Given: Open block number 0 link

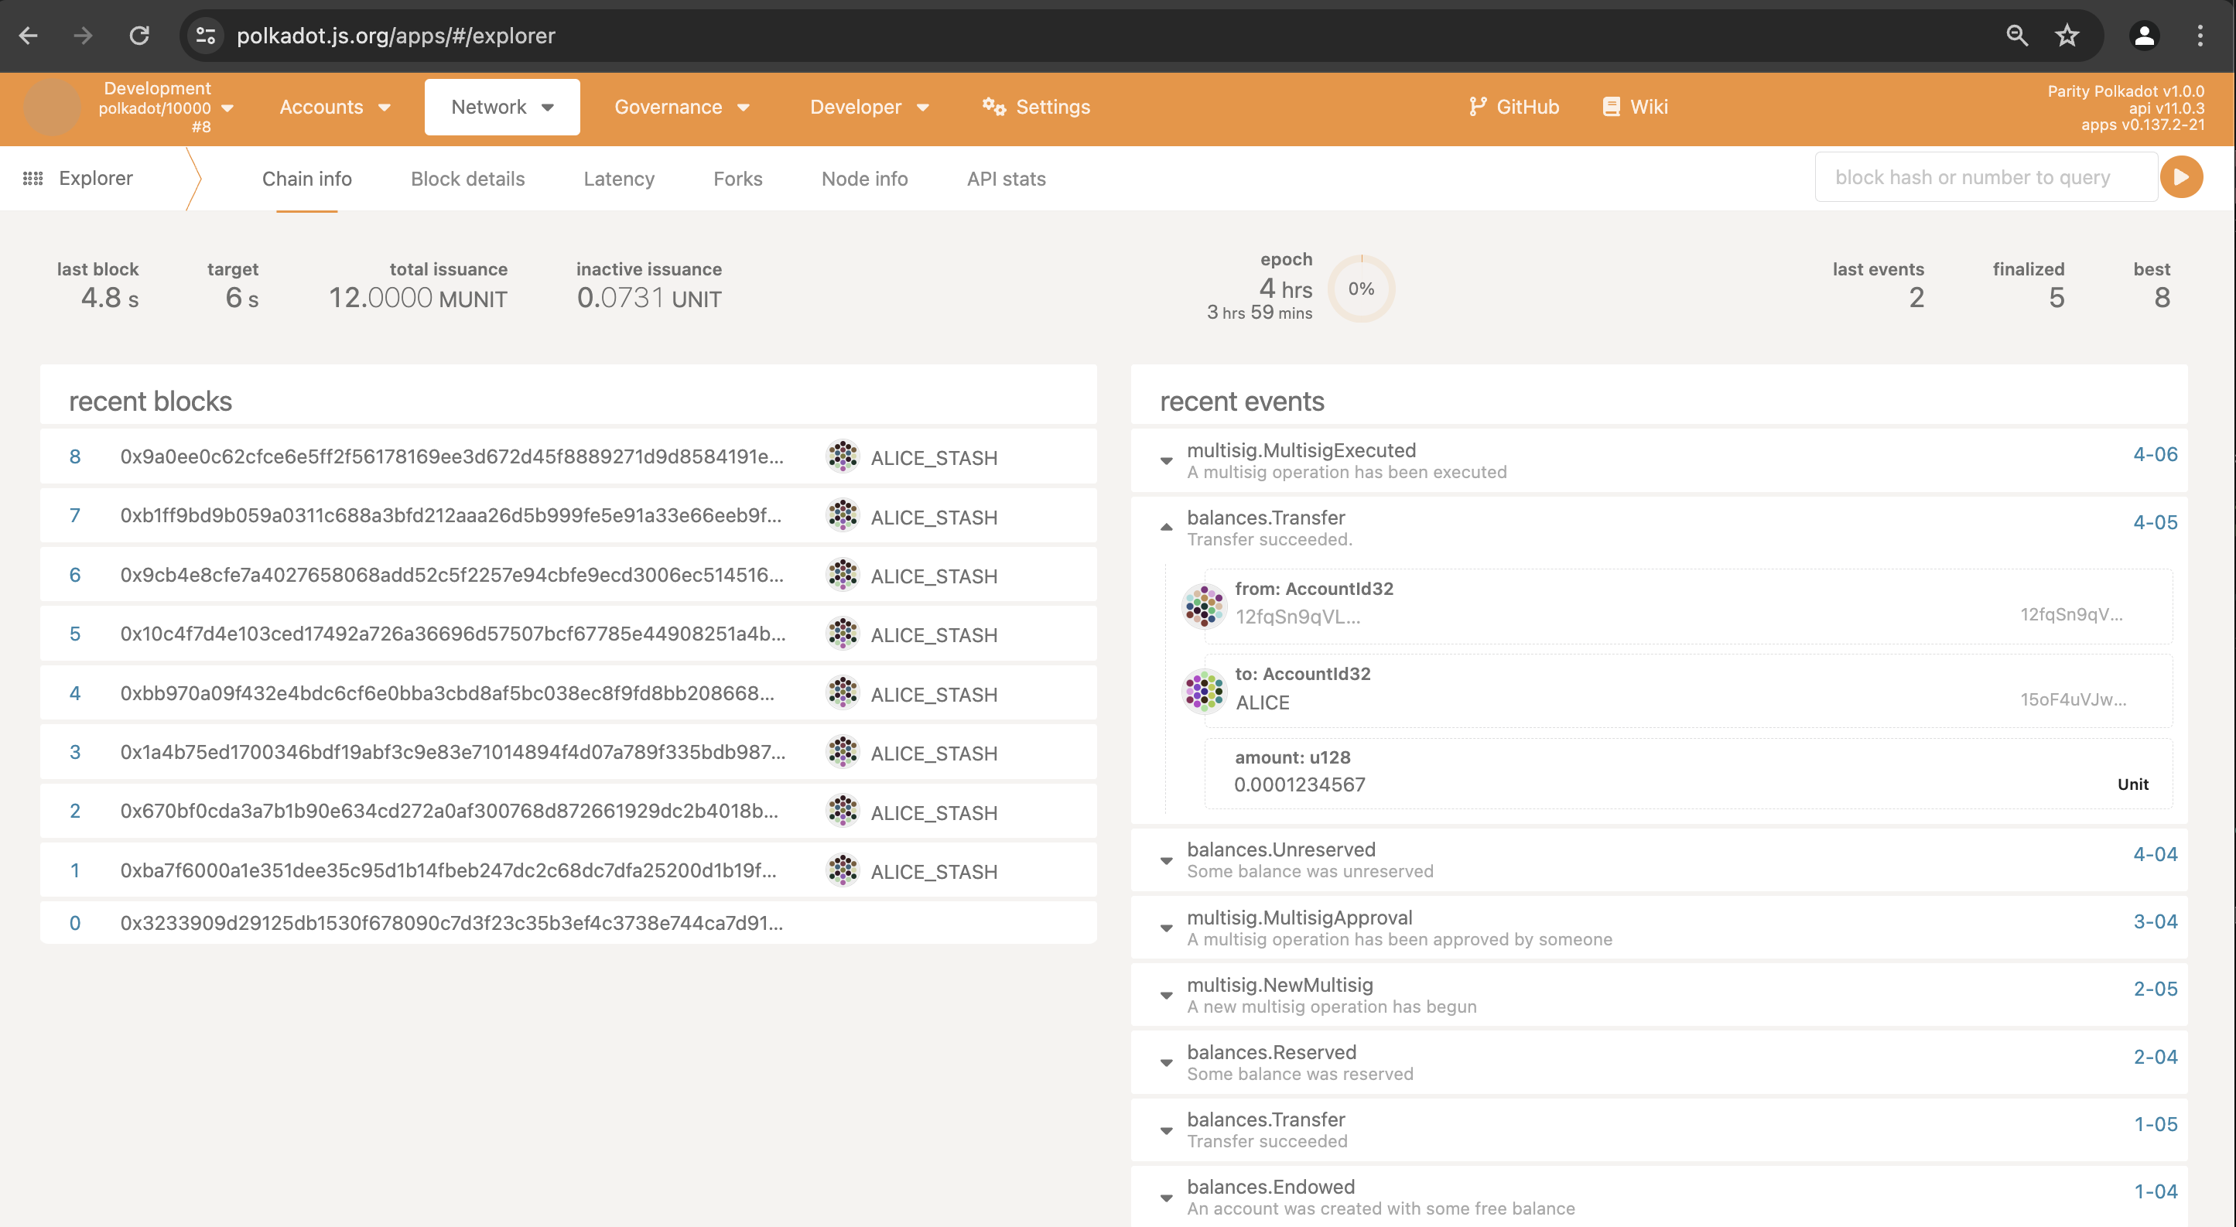Looking at the screenshot, I should point(74,923).
